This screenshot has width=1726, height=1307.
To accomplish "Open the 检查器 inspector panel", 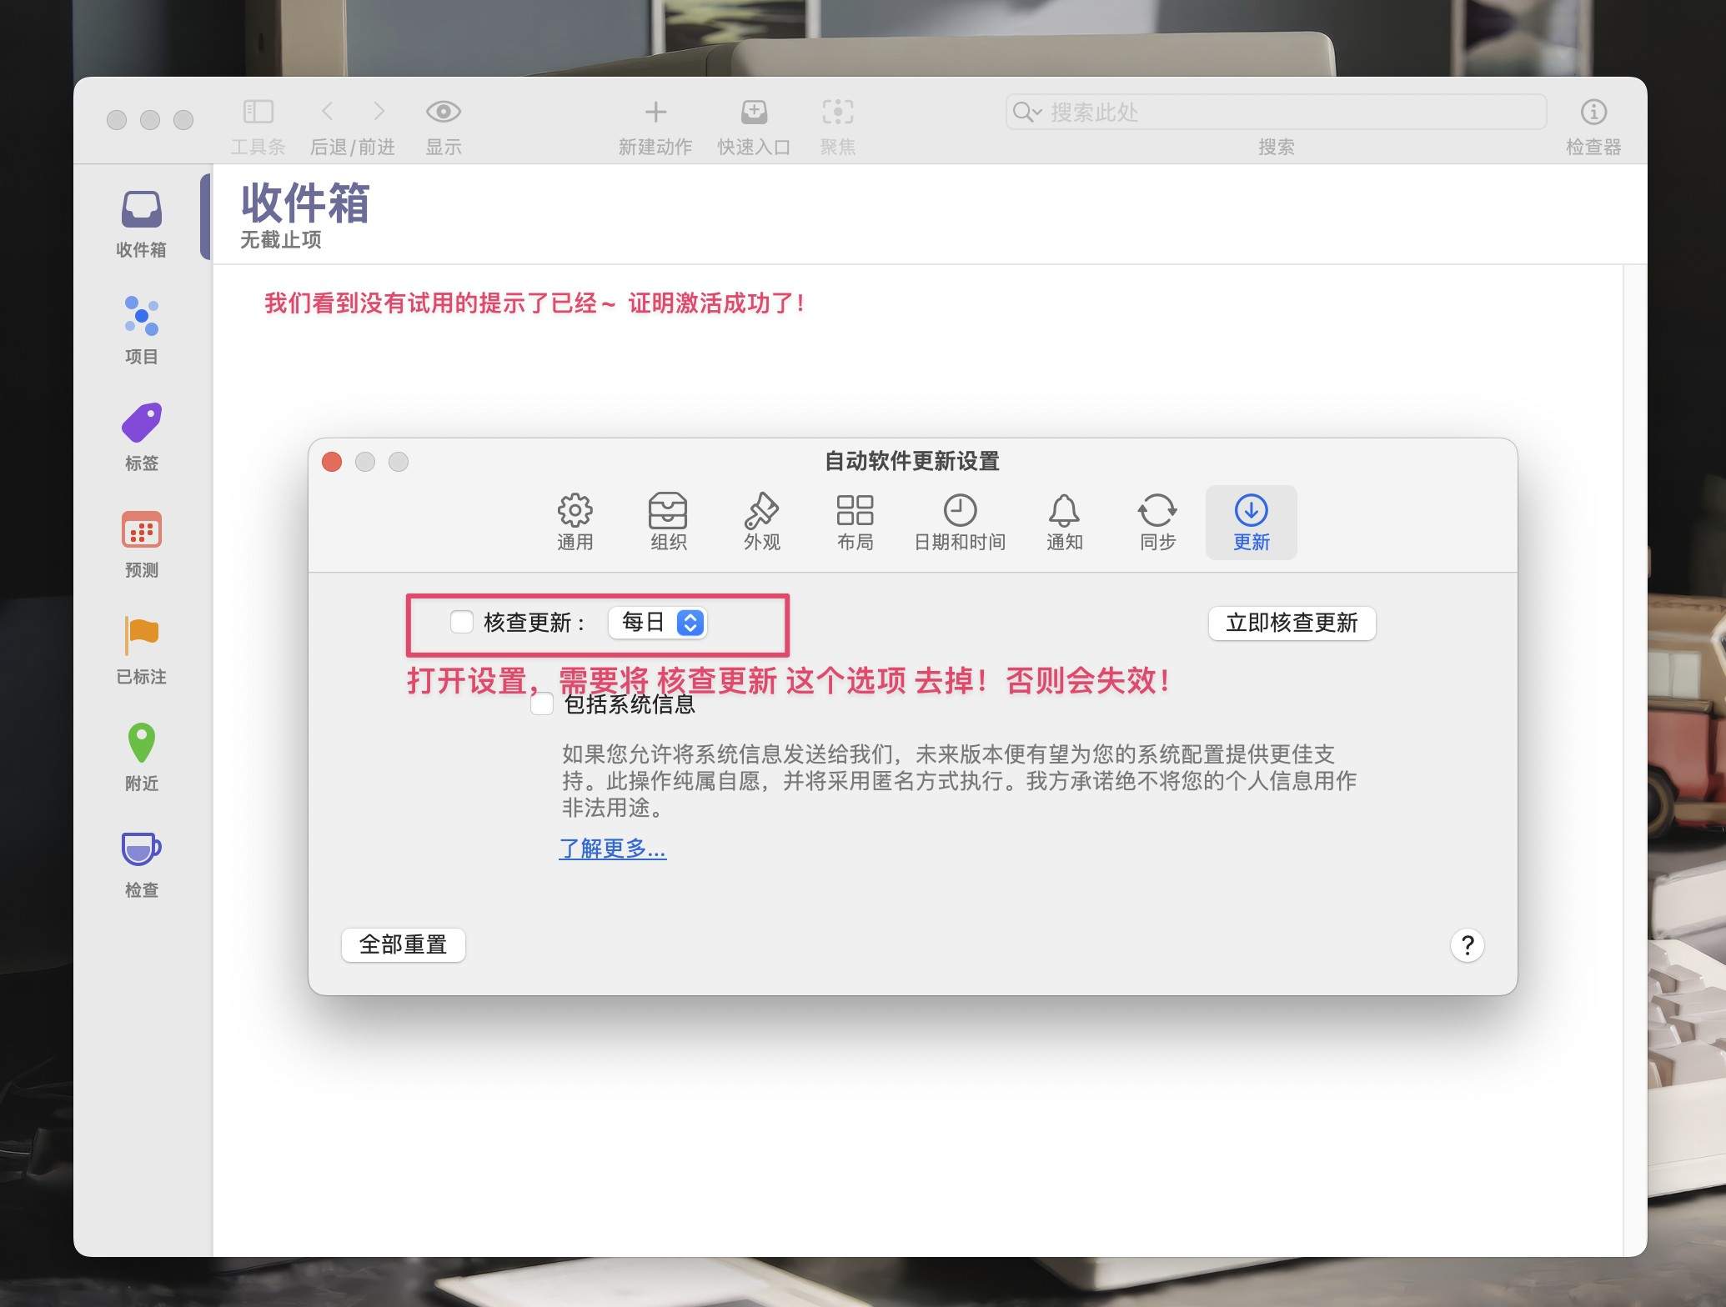I will coord(1593,123).
